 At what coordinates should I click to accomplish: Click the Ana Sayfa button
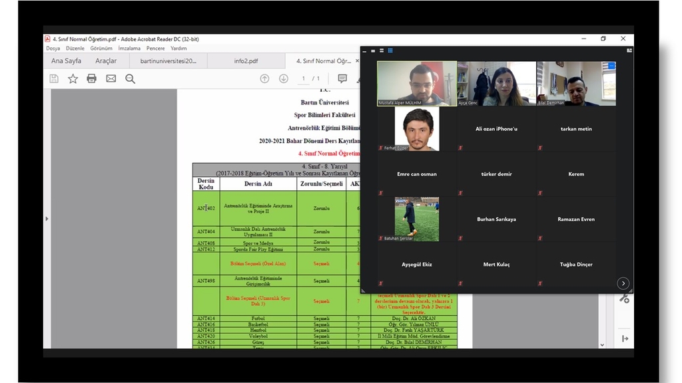coord(66,61)
